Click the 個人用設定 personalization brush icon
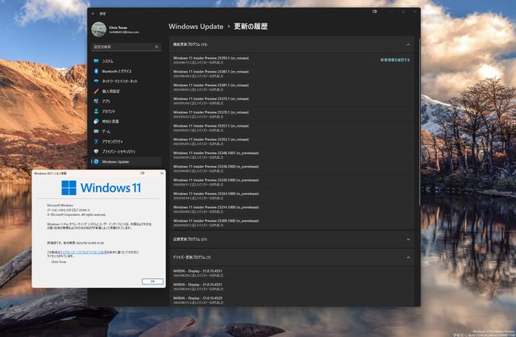Screen dimensions: 516x337 [96, 91]
